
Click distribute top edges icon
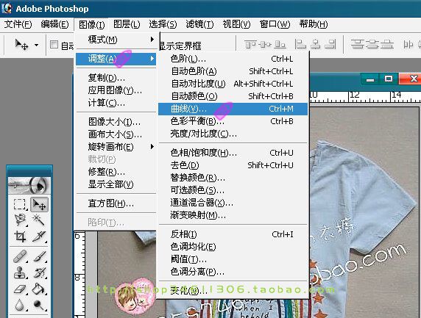point(357,44)
